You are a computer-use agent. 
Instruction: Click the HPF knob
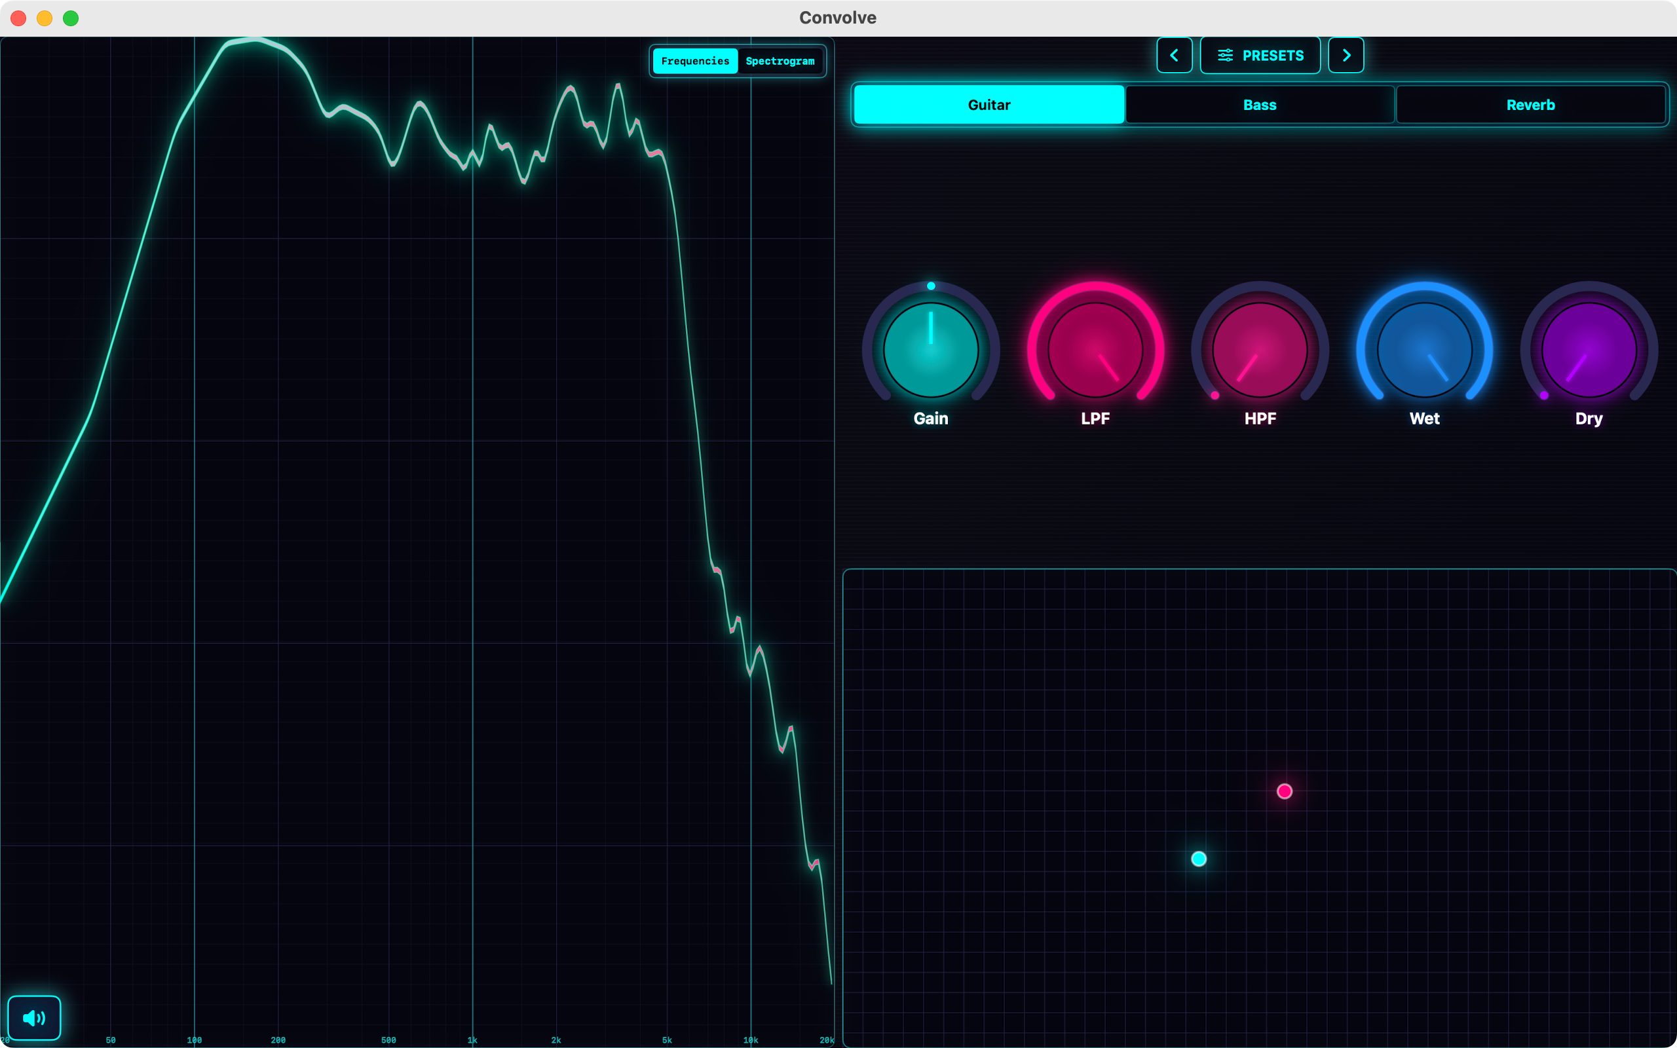tap(1260, 349)
